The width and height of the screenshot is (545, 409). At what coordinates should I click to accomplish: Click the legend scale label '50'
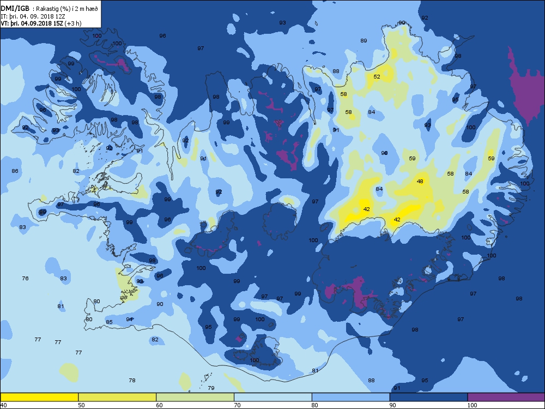[81, 405]
